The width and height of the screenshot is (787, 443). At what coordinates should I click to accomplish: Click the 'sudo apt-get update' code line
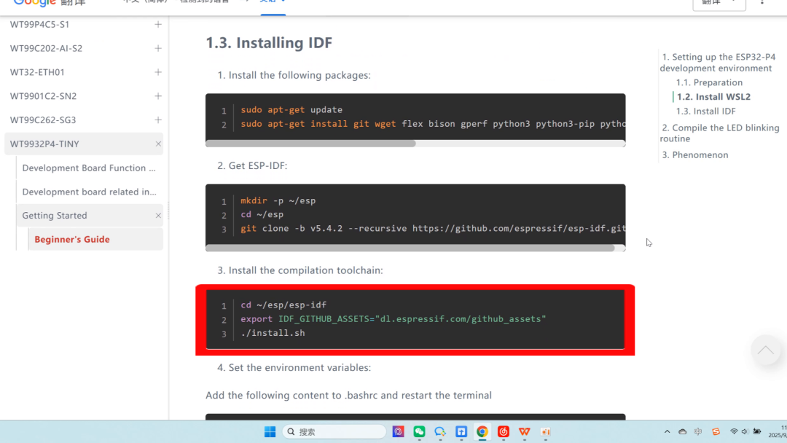coord(291,110)
